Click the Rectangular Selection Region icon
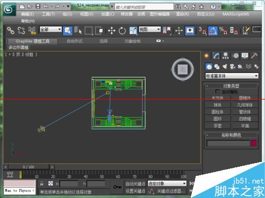Image resolution: width=265 pixels, height=198 pixels. (89, 31)
